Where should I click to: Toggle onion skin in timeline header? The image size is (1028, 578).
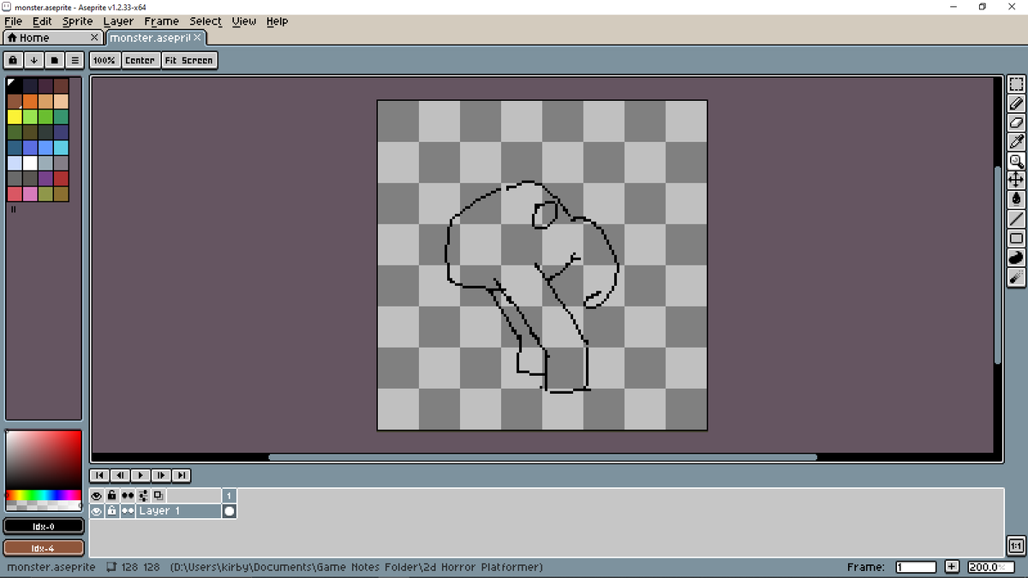[158, 496]
